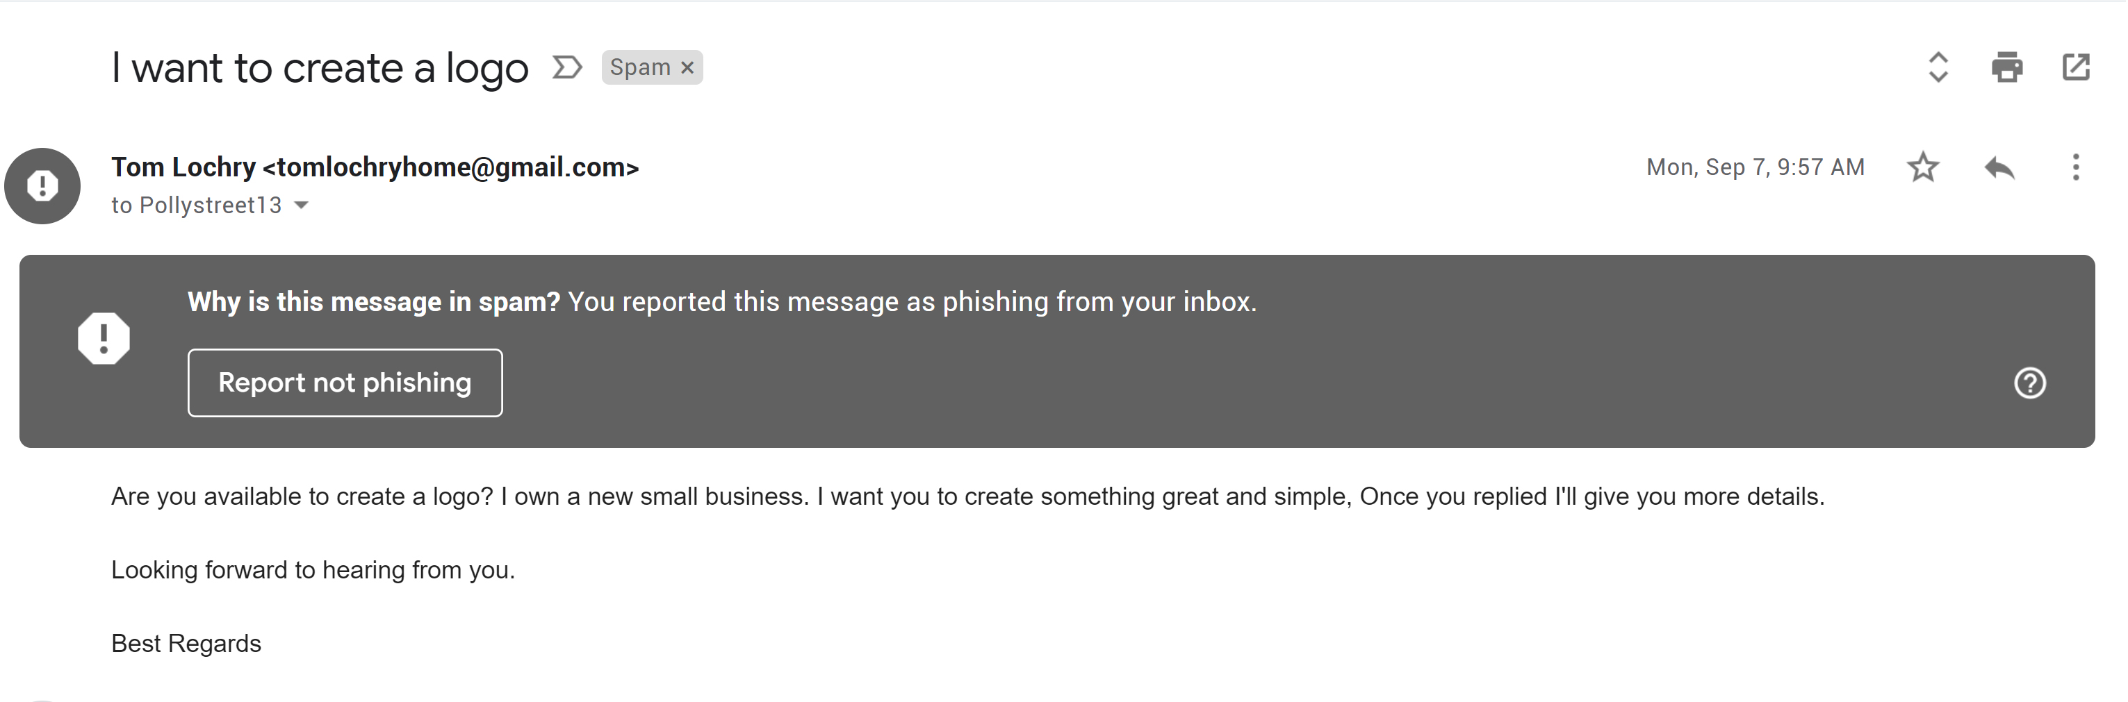Screen dimensions: 2128x702
Task: Click the Report not phishing button
Action: click(345, 383)
